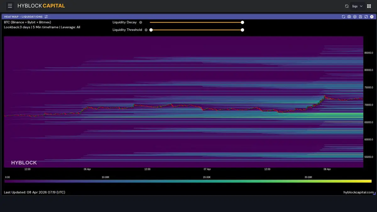Click the 70000.0 price axis label

coord(369,105)
